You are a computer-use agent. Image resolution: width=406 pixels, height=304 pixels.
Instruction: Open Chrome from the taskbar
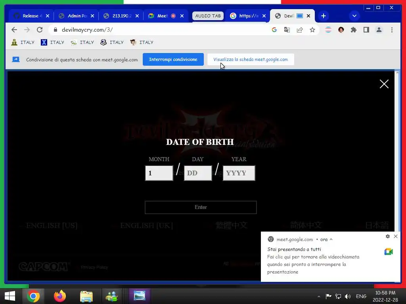(x=33, y=296)
